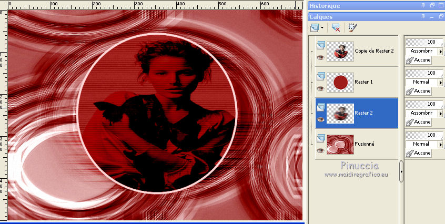Click the Edit Selection icon in Calques toolbar
Viewport: 445px width, 224px height.
352,27
